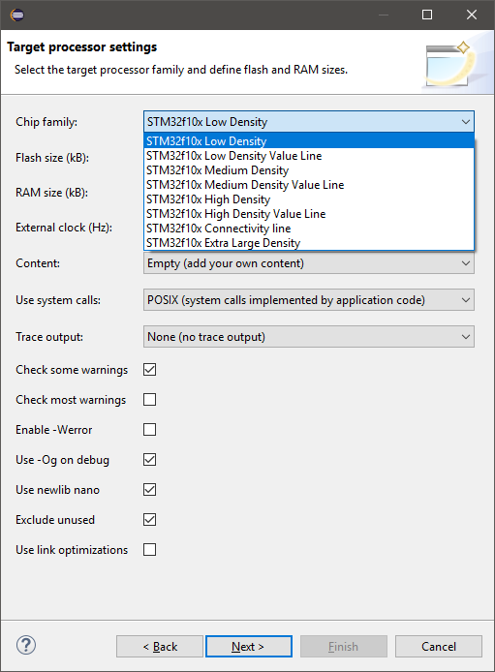Screen dimensions: 495x672
Task: Click the Eclipse icon in title bar
Action: pyautogui.click(x=17, y=15)
